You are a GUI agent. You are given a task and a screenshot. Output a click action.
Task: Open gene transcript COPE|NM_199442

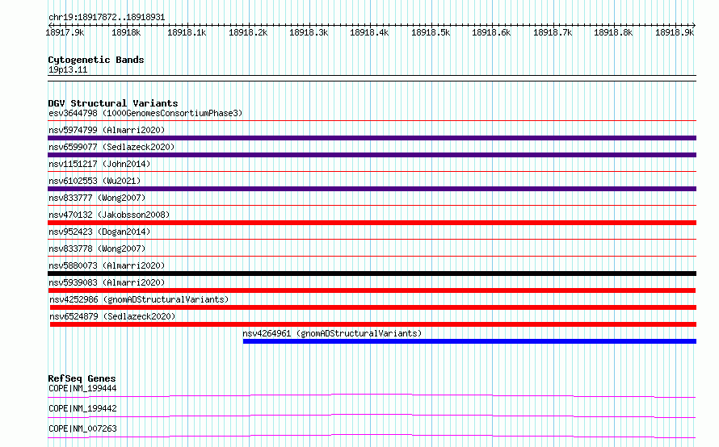point(82,408)
